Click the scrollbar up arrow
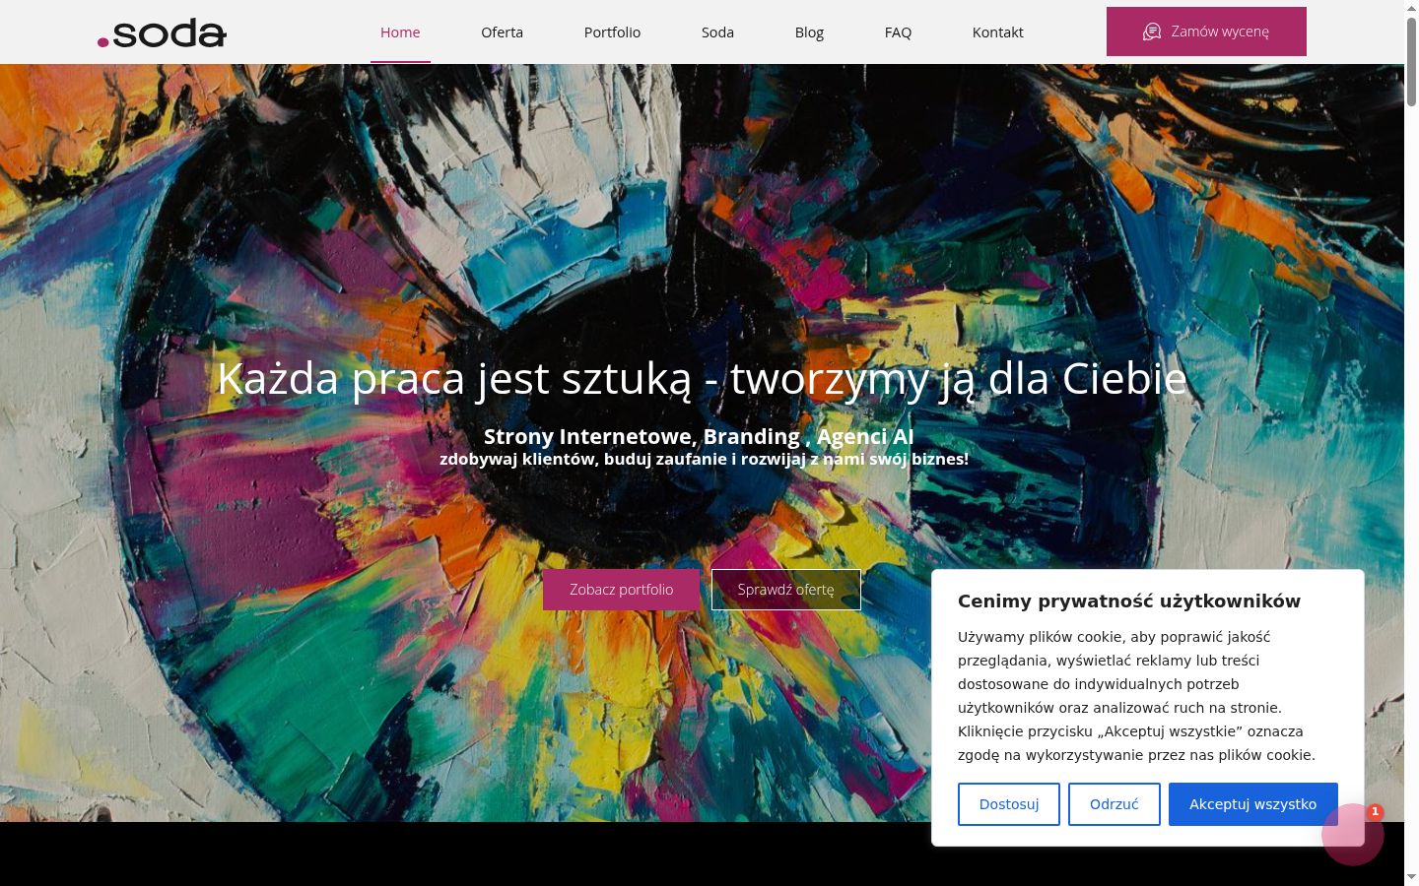 (1411, 7)
